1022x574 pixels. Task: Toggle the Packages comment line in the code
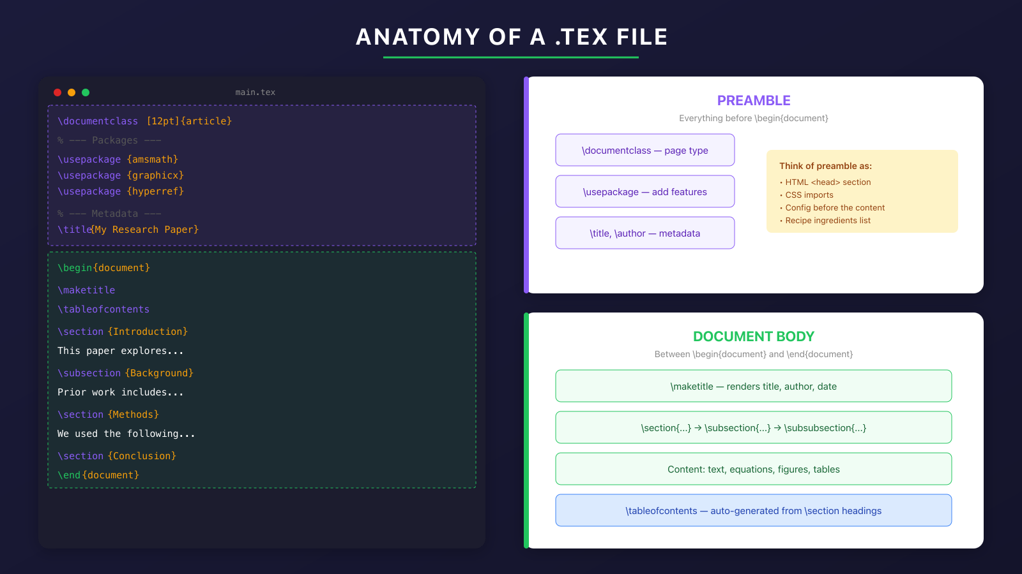109,140
